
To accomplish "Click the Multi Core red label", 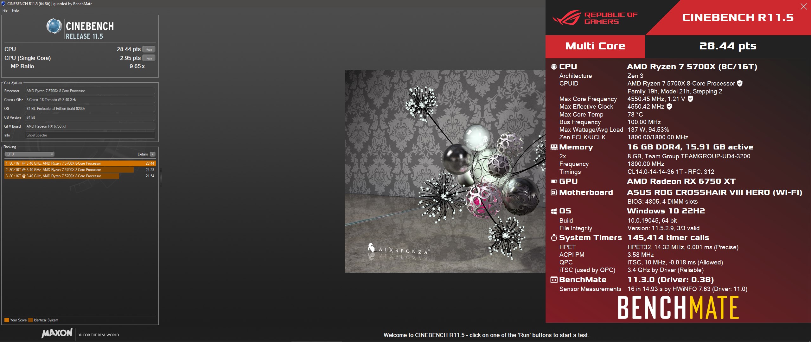I will [595, 46].
